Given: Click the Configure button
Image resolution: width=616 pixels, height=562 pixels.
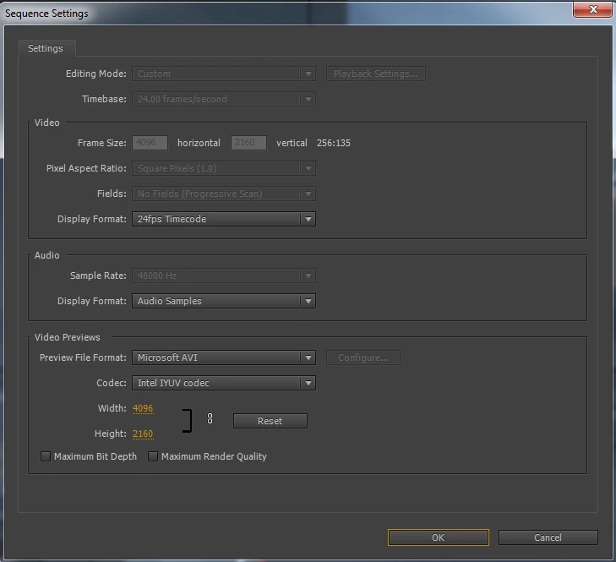Looking at the screenshot, I should point(363,357).
